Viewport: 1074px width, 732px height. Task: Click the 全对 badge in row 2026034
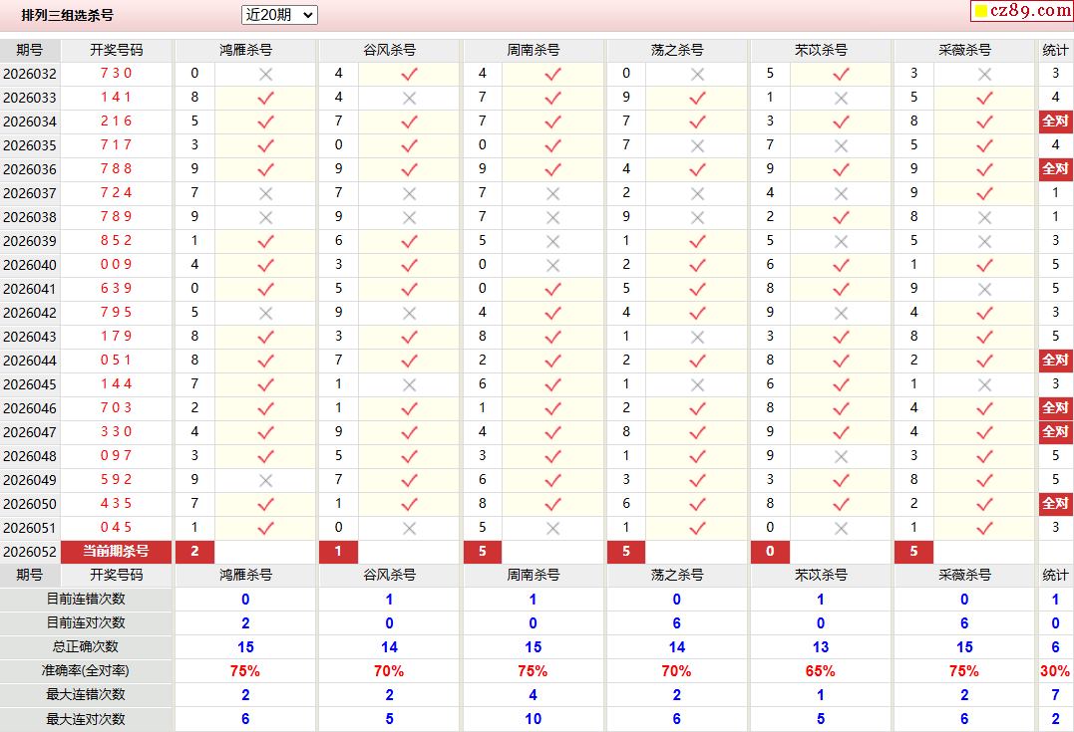1055,121
